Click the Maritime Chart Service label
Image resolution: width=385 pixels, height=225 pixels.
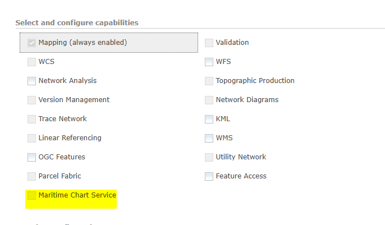(x=77, y=195)
